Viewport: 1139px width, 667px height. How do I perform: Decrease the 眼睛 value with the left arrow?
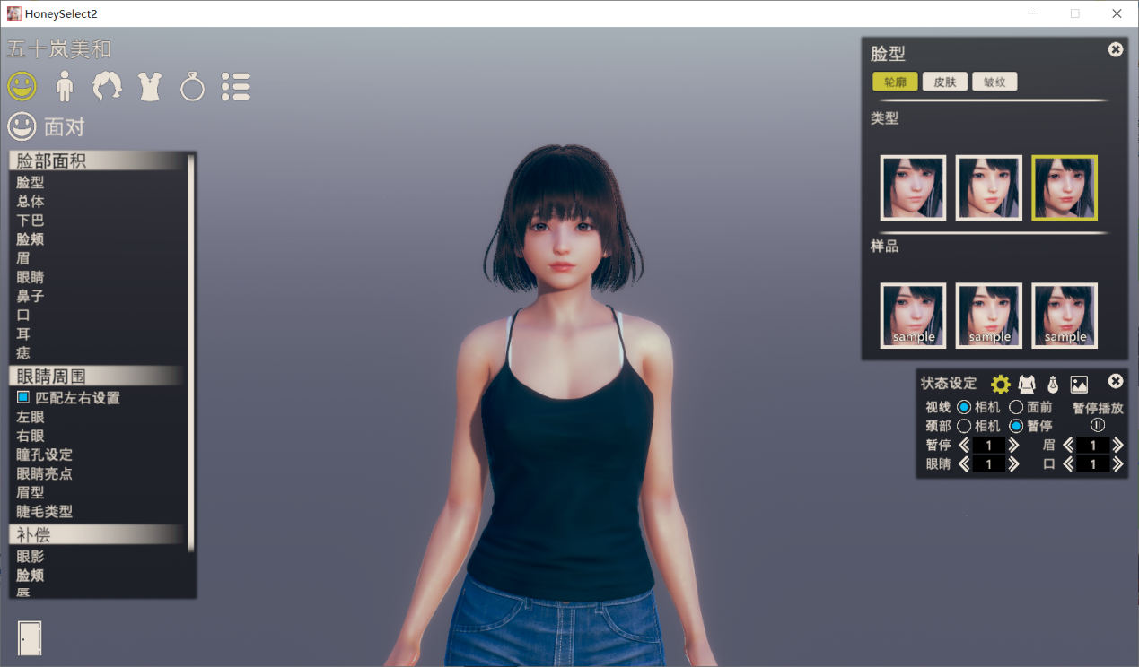pos(965,463)
